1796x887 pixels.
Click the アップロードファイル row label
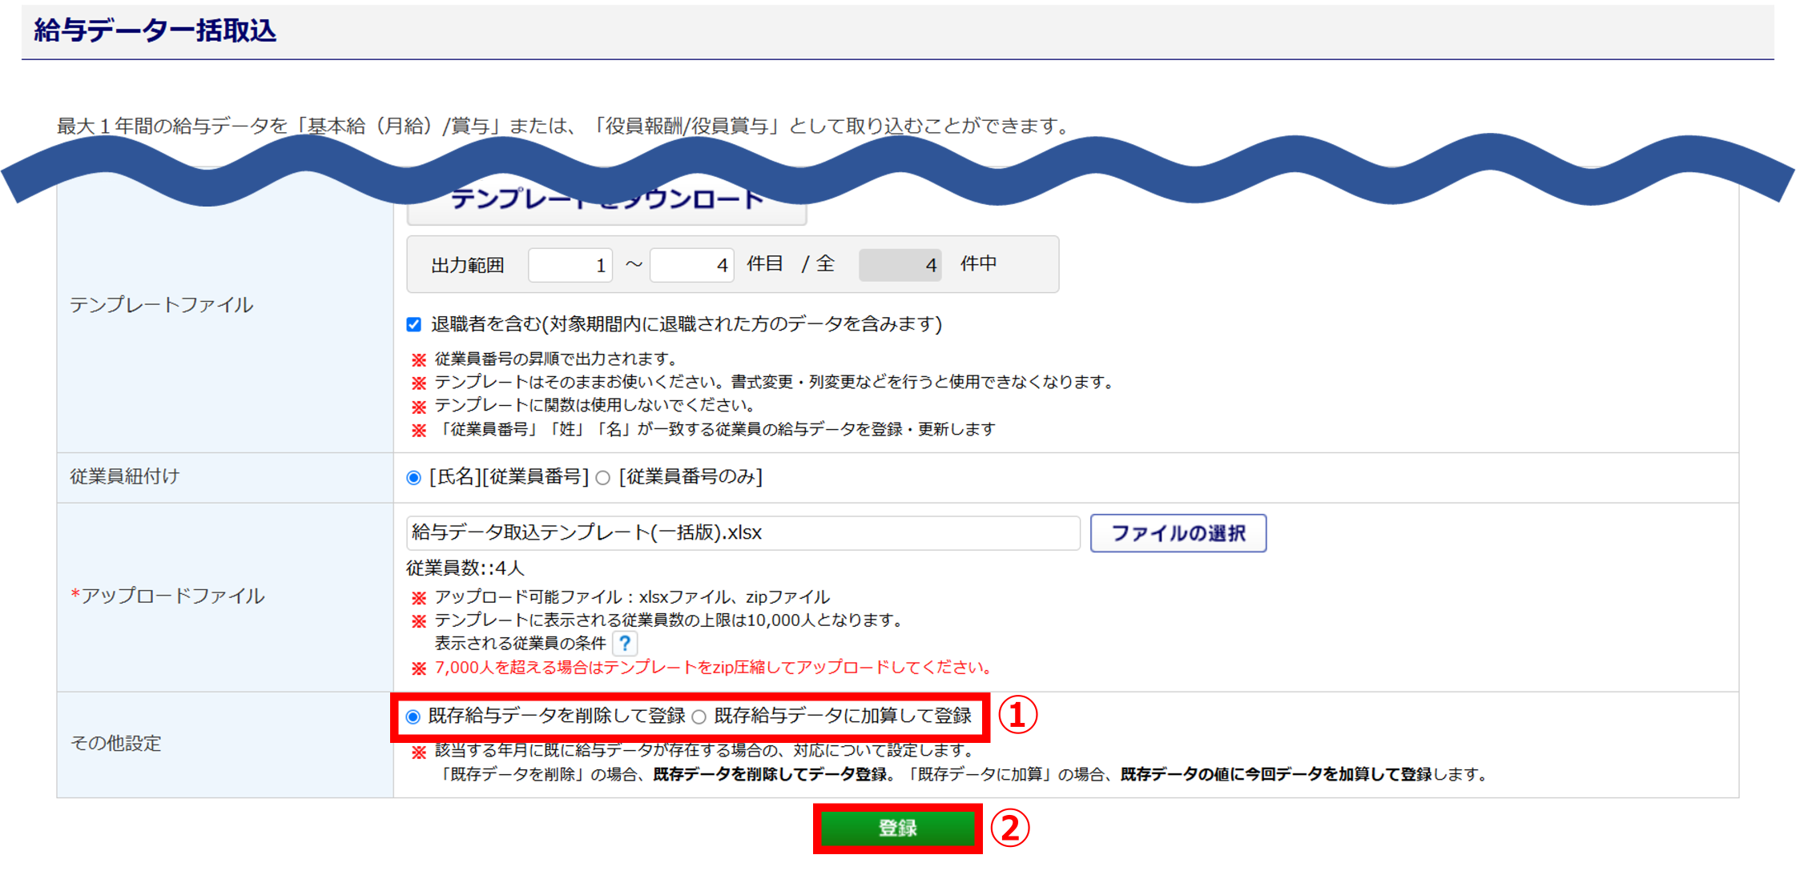tap(167, 596)
